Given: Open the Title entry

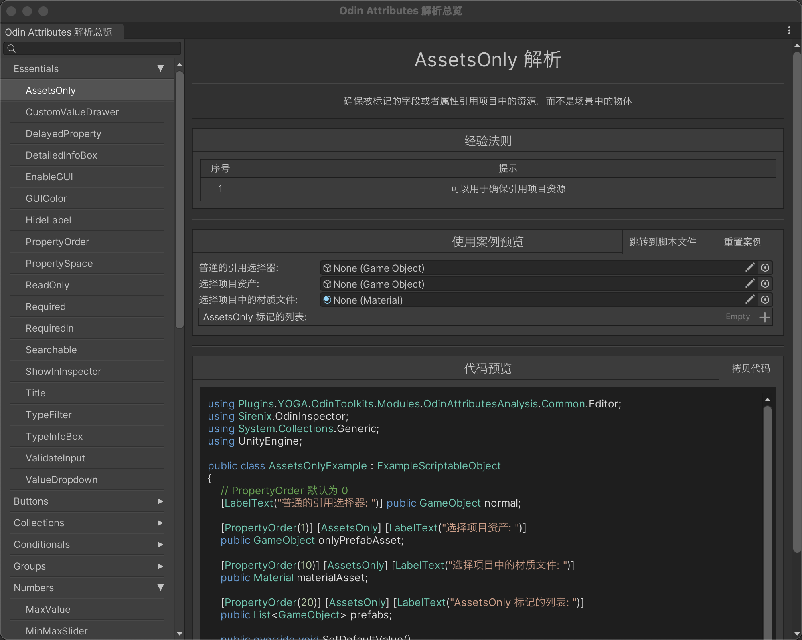Looking at the screenshot, I should (87, 393).
